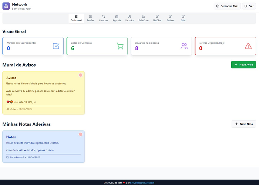Open the Listas de Compras card
The width and height of the screenshot is (259, 185).
[x=97, y=46]
